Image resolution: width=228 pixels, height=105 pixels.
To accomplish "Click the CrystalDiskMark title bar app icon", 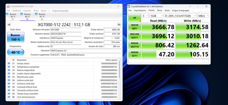I will (129, 6).
